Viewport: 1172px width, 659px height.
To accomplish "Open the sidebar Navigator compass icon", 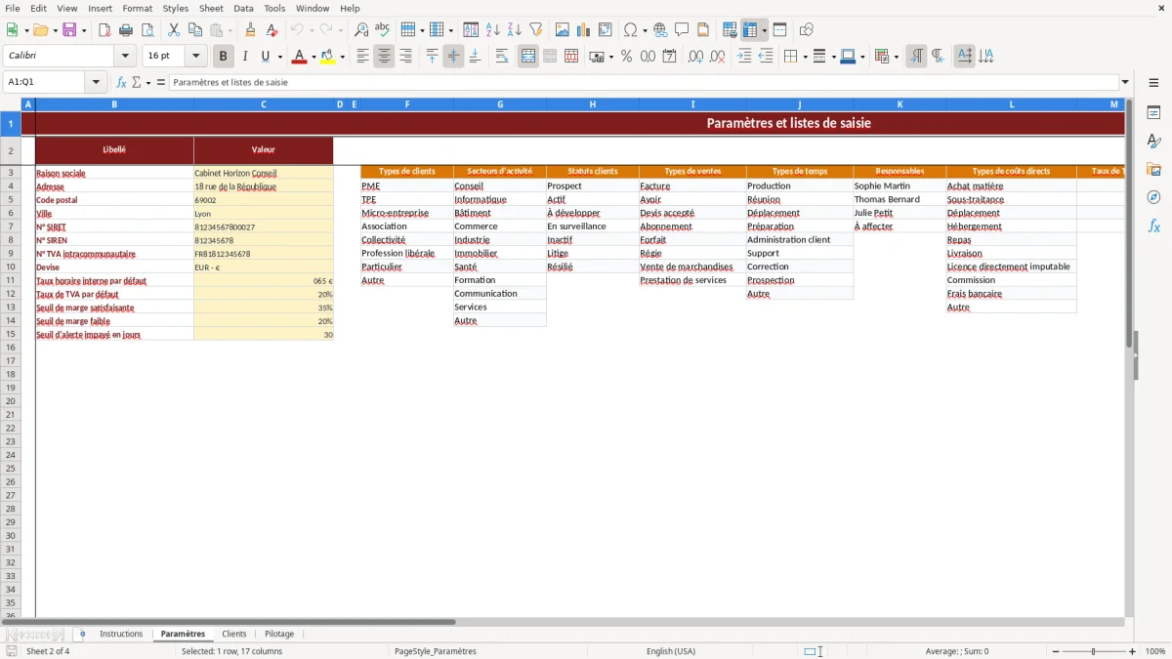I will [x=1153, y=197].
